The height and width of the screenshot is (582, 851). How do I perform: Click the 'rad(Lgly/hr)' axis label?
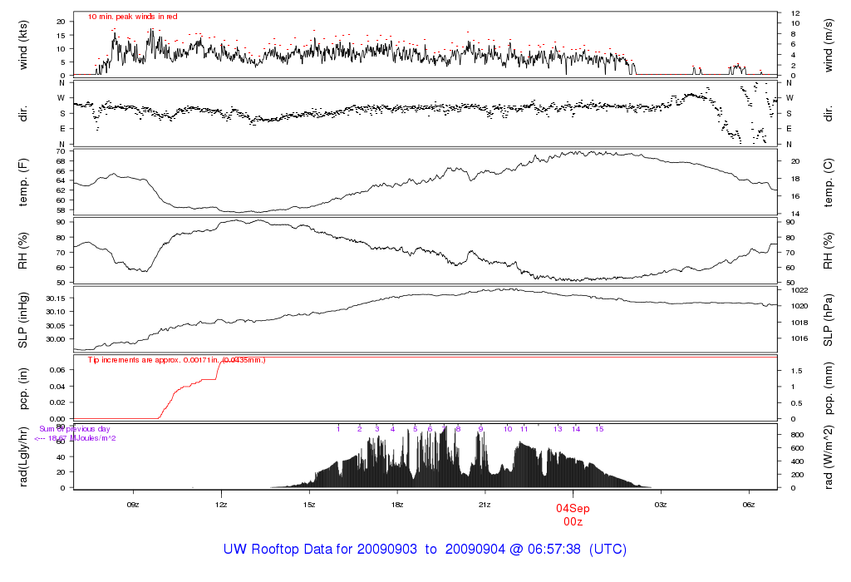[x=22, y=456]
